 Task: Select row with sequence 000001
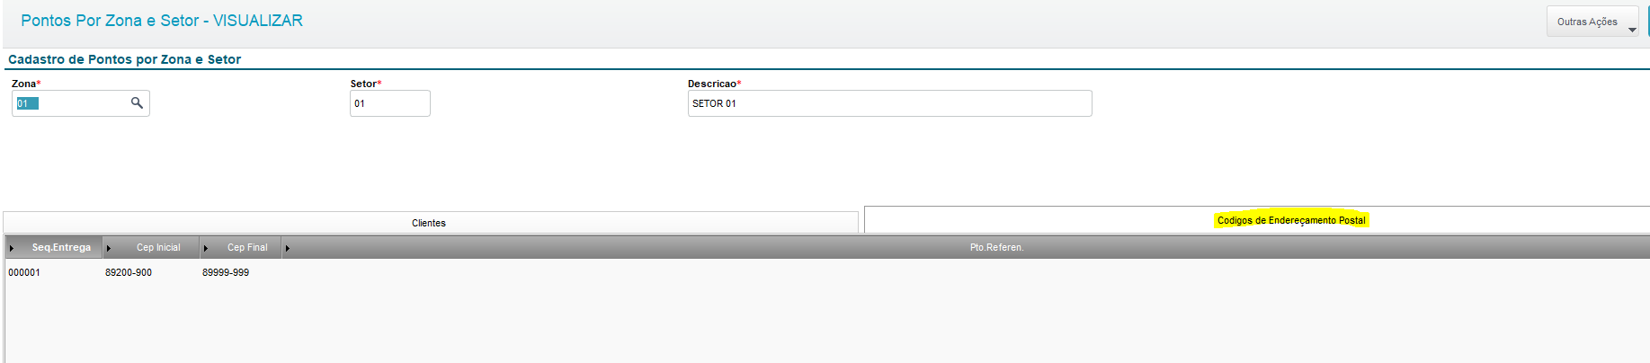coord(827,272)
